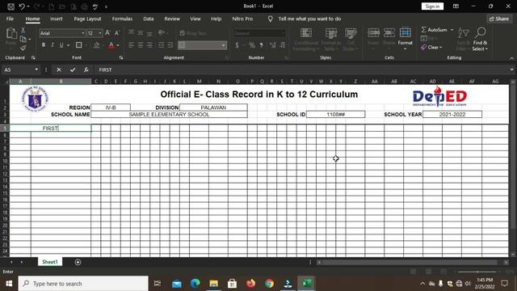Save the workbook from Quick Access Toolbar
The height and width of the screenshot is (291, 517).
pos(11,6)
